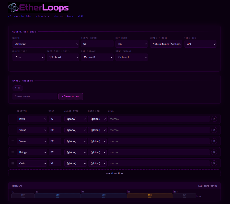The width and height of the screenshot is (230, 204).
Task: Select VER timeline block starting at bar 49
Action: (x=104, y=196)
